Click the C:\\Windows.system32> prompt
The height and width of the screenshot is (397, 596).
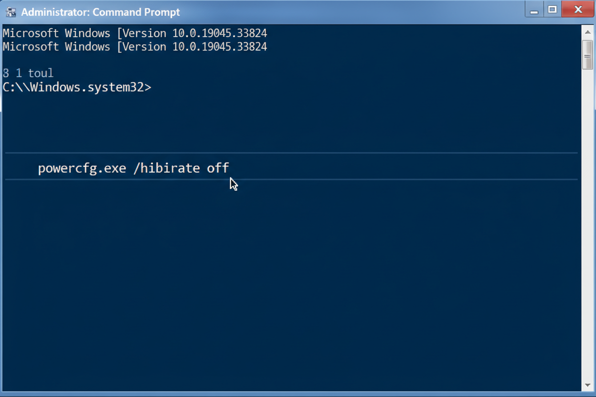click(x=77, y=87)
